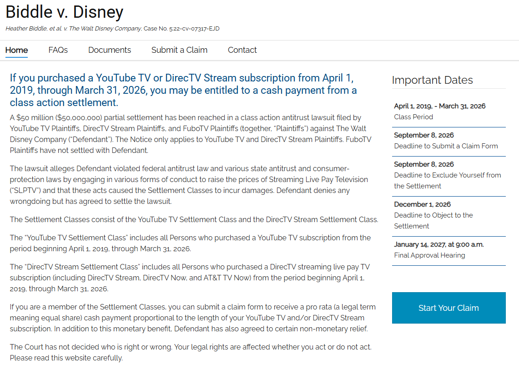Viewport: 519px width, 375px height.
Task: Click paragraph beginning 'The lawsuit alleges Defendant'
Action: [189, 185]
